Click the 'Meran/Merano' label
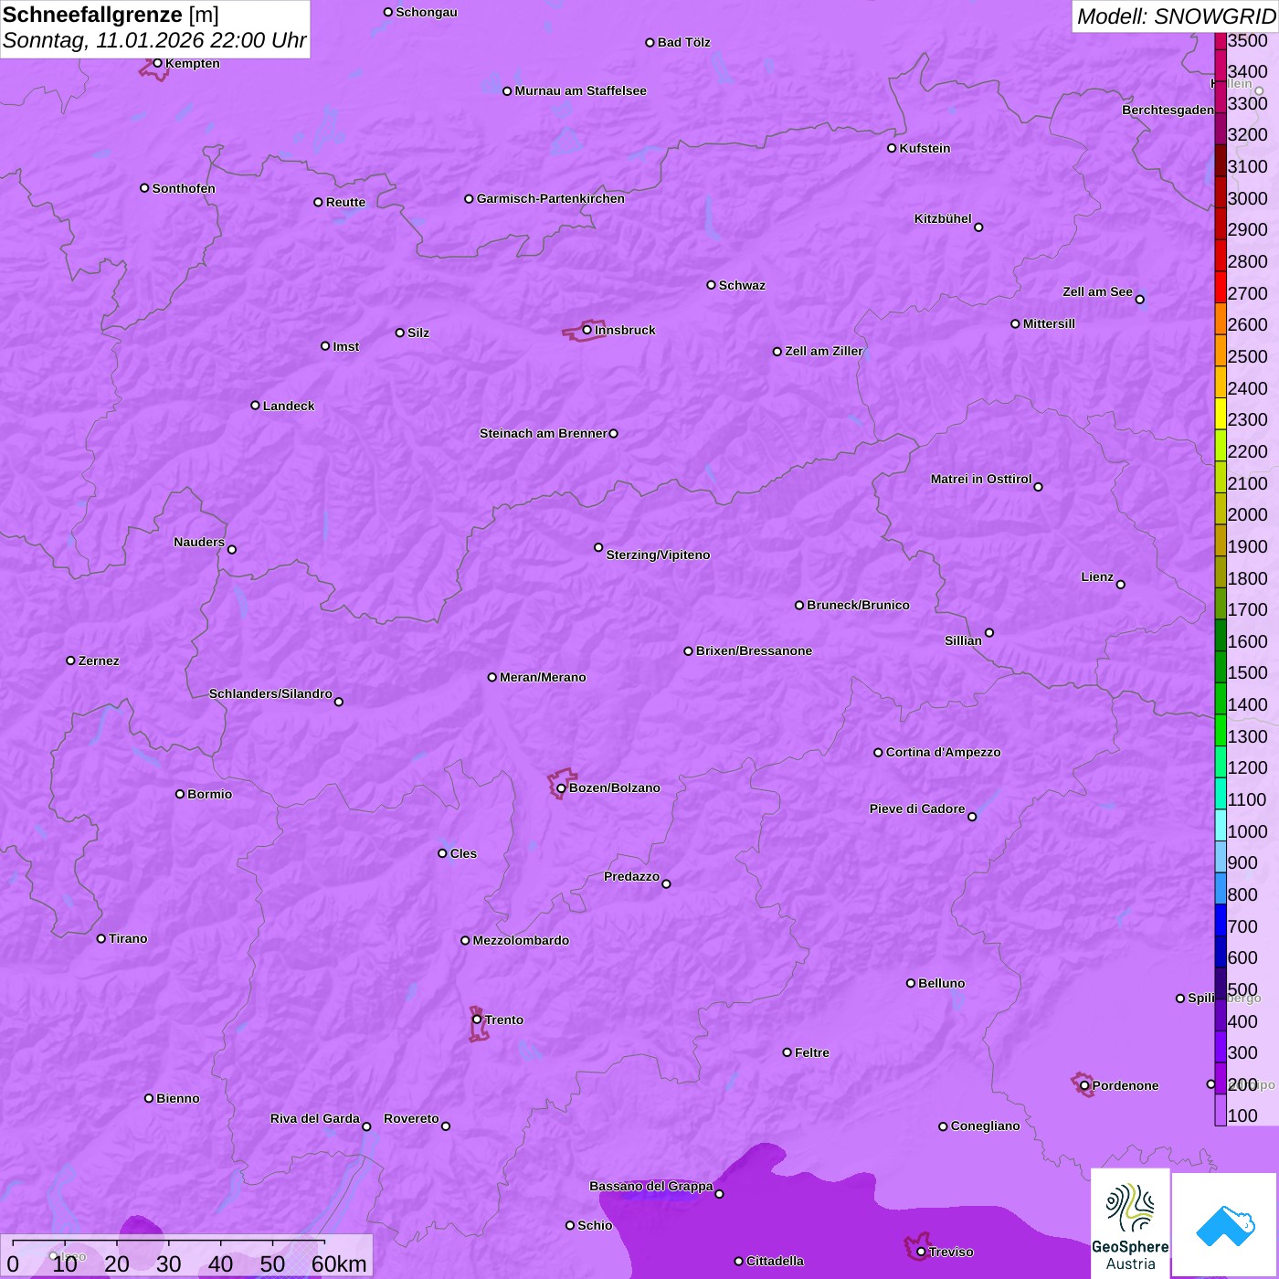 point(543,677)
